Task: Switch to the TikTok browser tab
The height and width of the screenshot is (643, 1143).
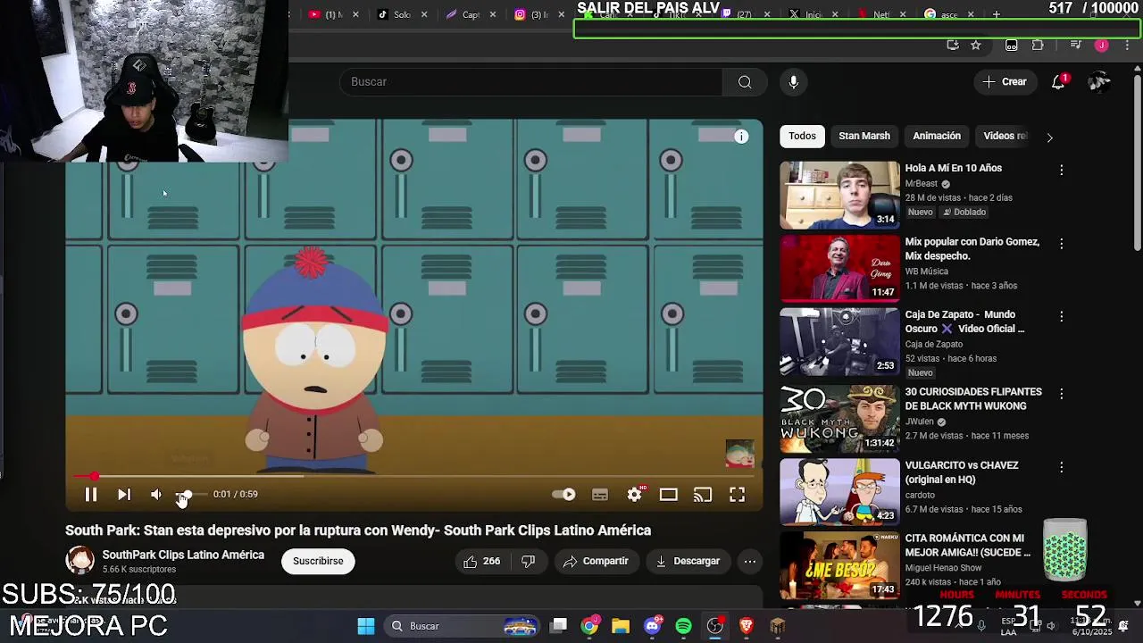Action: (x=402, y=14)
